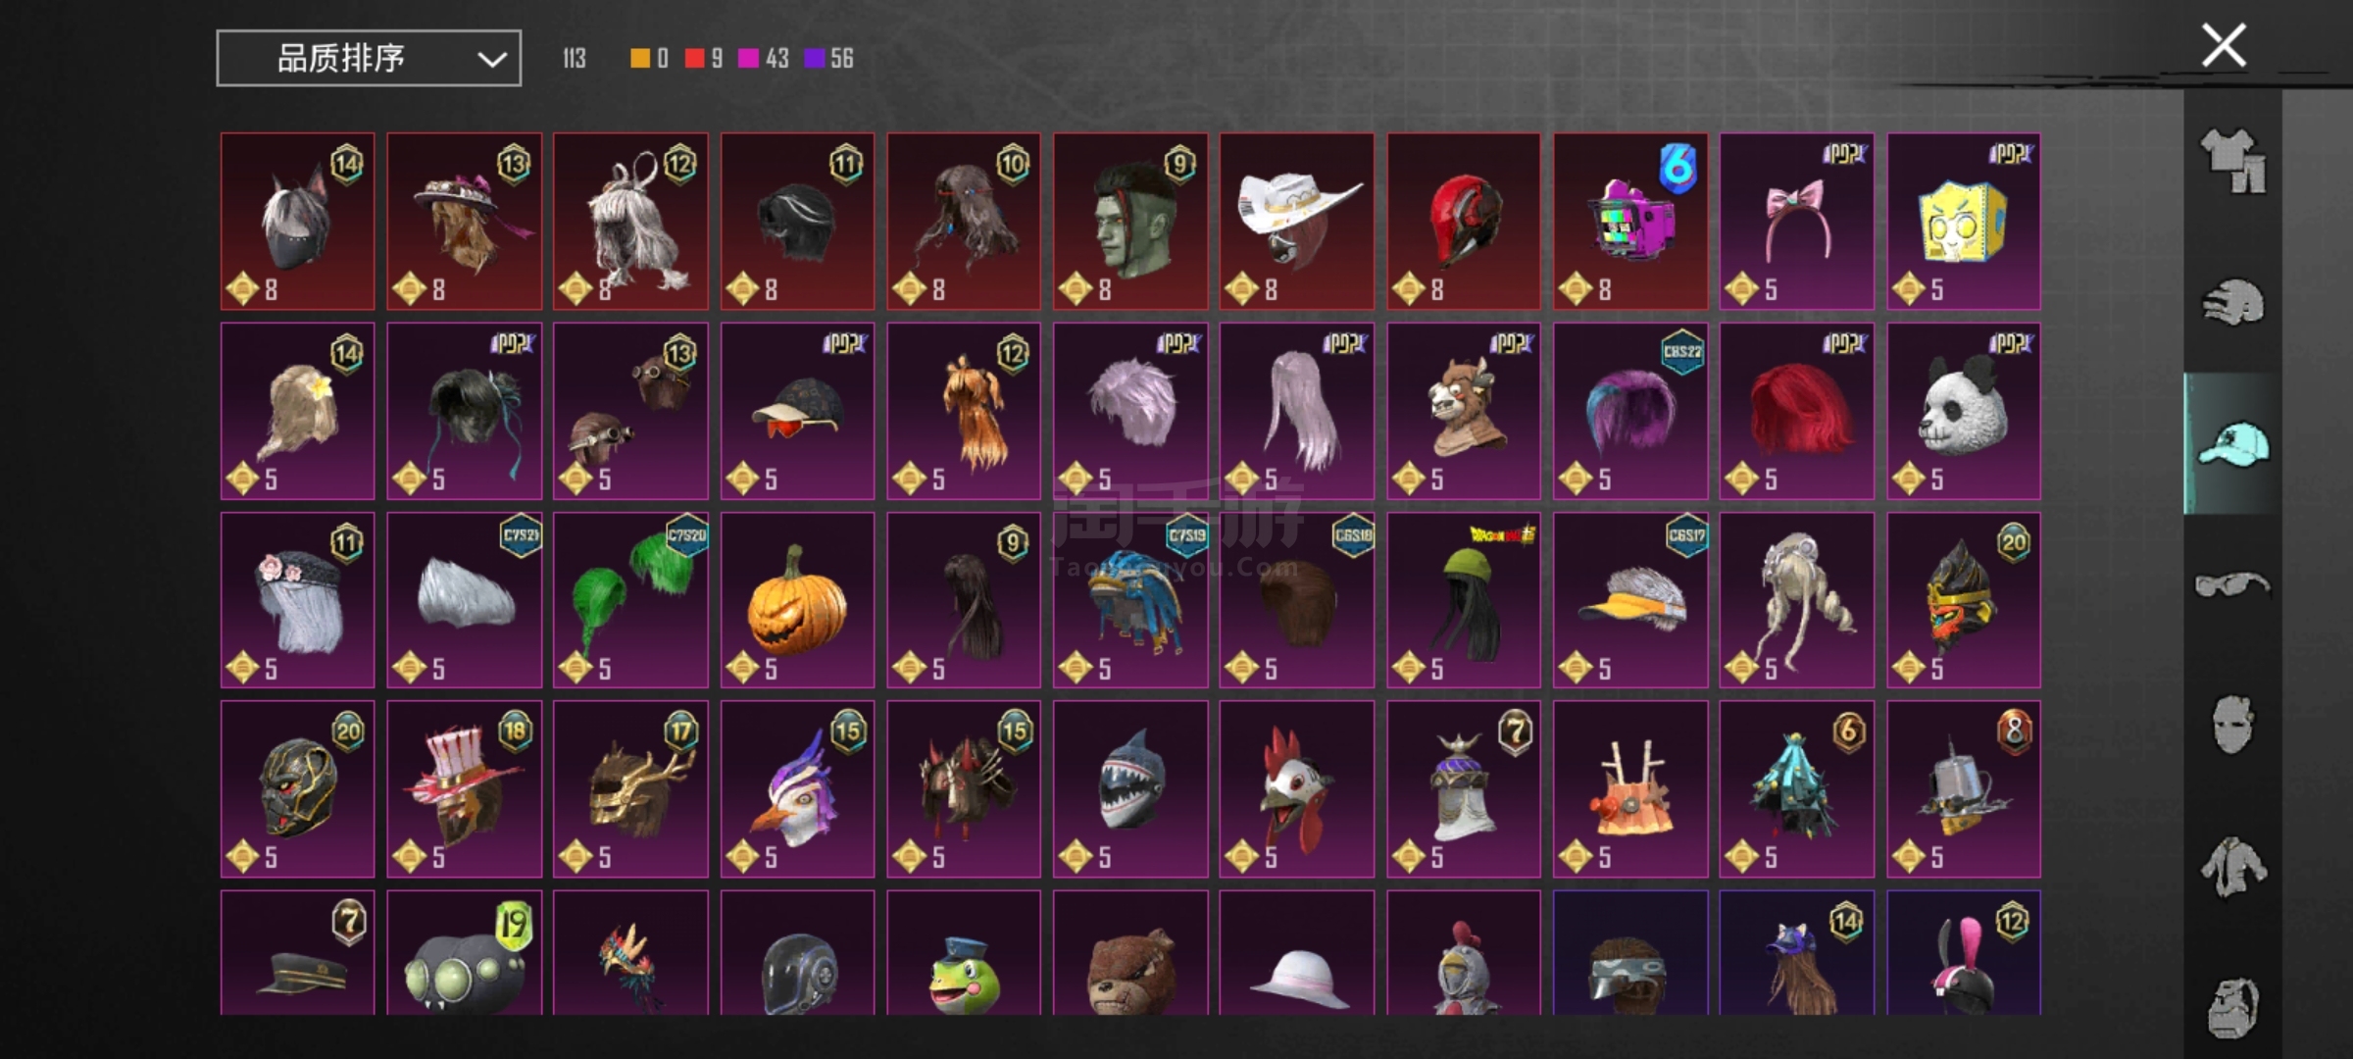Select the shark head hat item
The width and height of the screenshot is (2353, 1059).
point(1130,788)
